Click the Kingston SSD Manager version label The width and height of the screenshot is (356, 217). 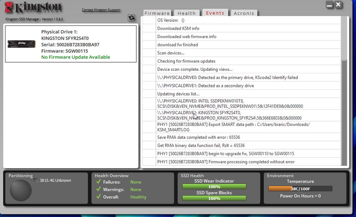point(34,19)
